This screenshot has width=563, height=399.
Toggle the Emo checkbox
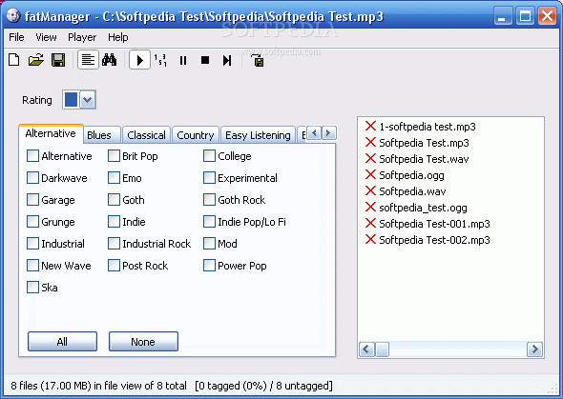114,178
